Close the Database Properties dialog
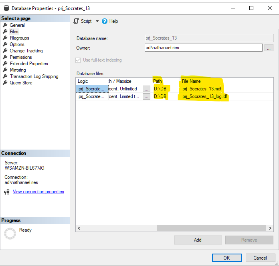Image resolution: width=279 pixels, height=266 pixels. coord(270,8)
